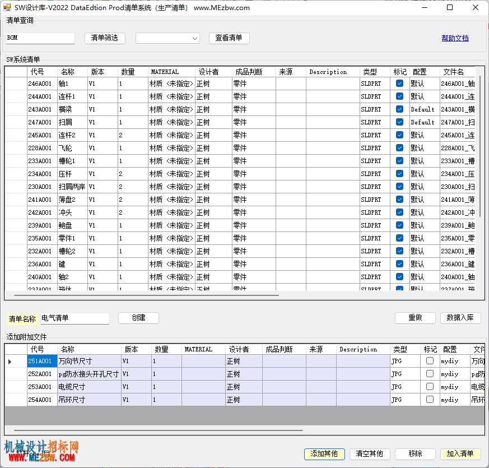Click the BOM search input field
Screen dimensions: 489x468
pyautogui.click(x=40, y=38)
